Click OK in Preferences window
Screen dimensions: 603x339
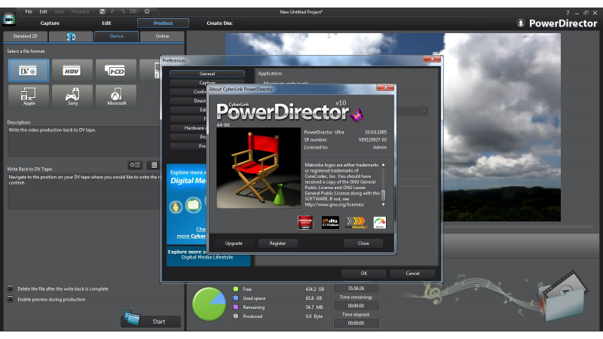(x=364, y=273)
